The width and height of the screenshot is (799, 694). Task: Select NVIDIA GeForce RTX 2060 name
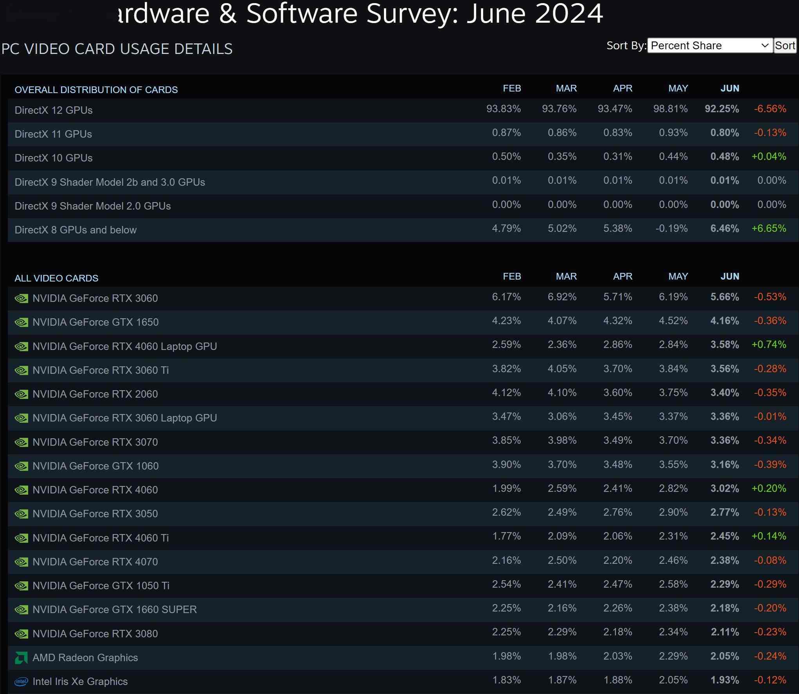[x=95, y=394]
